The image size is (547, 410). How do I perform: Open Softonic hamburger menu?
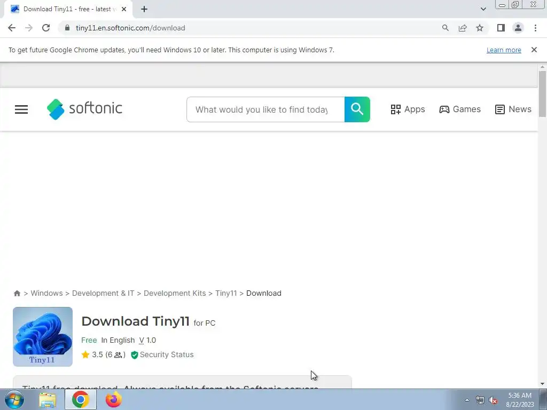pyautogui.click(x=21, y=109)
